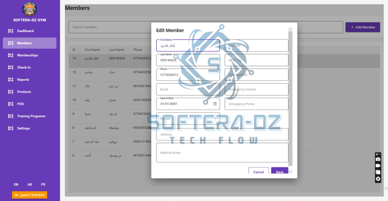Screen dimensions: 388x201
Task: Click the Reports sidebar icon
Action: click(11, 80)
